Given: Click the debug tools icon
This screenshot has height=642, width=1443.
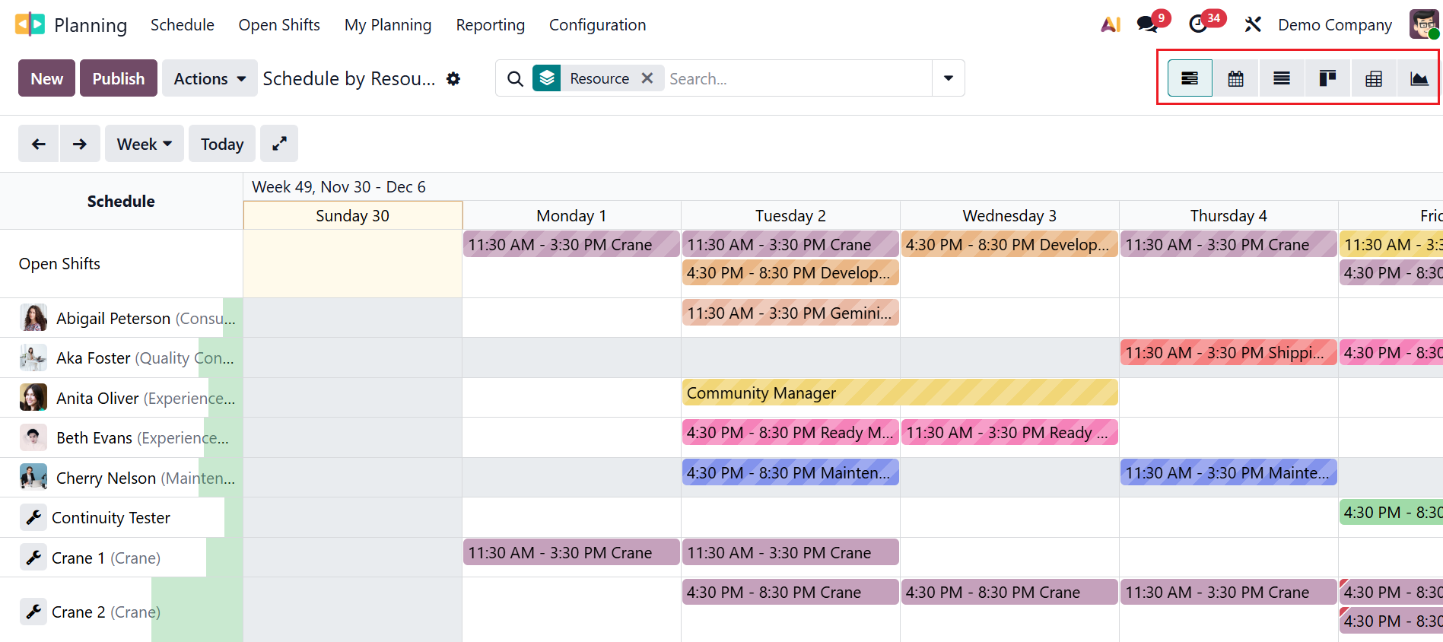Looking at the screenshot, I should click(x=1253, y=24).
